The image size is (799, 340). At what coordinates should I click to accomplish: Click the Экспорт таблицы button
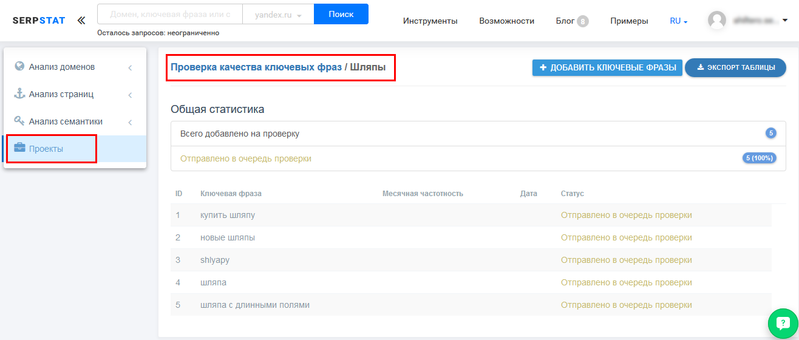point(735,67)
